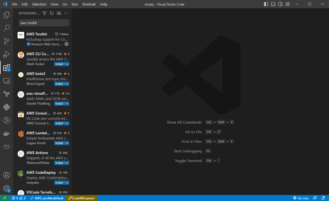Clear extensions search results
Screen dimensions: 329x201
[x=59, y=13]
